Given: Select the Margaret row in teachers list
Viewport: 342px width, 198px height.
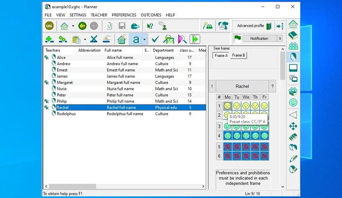Looking at the screenshot, I should click(x=124, y=82).
